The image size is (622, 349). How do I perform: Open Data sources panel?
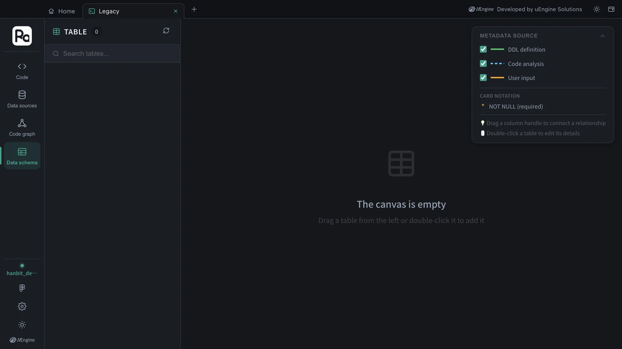pos(22,99)
